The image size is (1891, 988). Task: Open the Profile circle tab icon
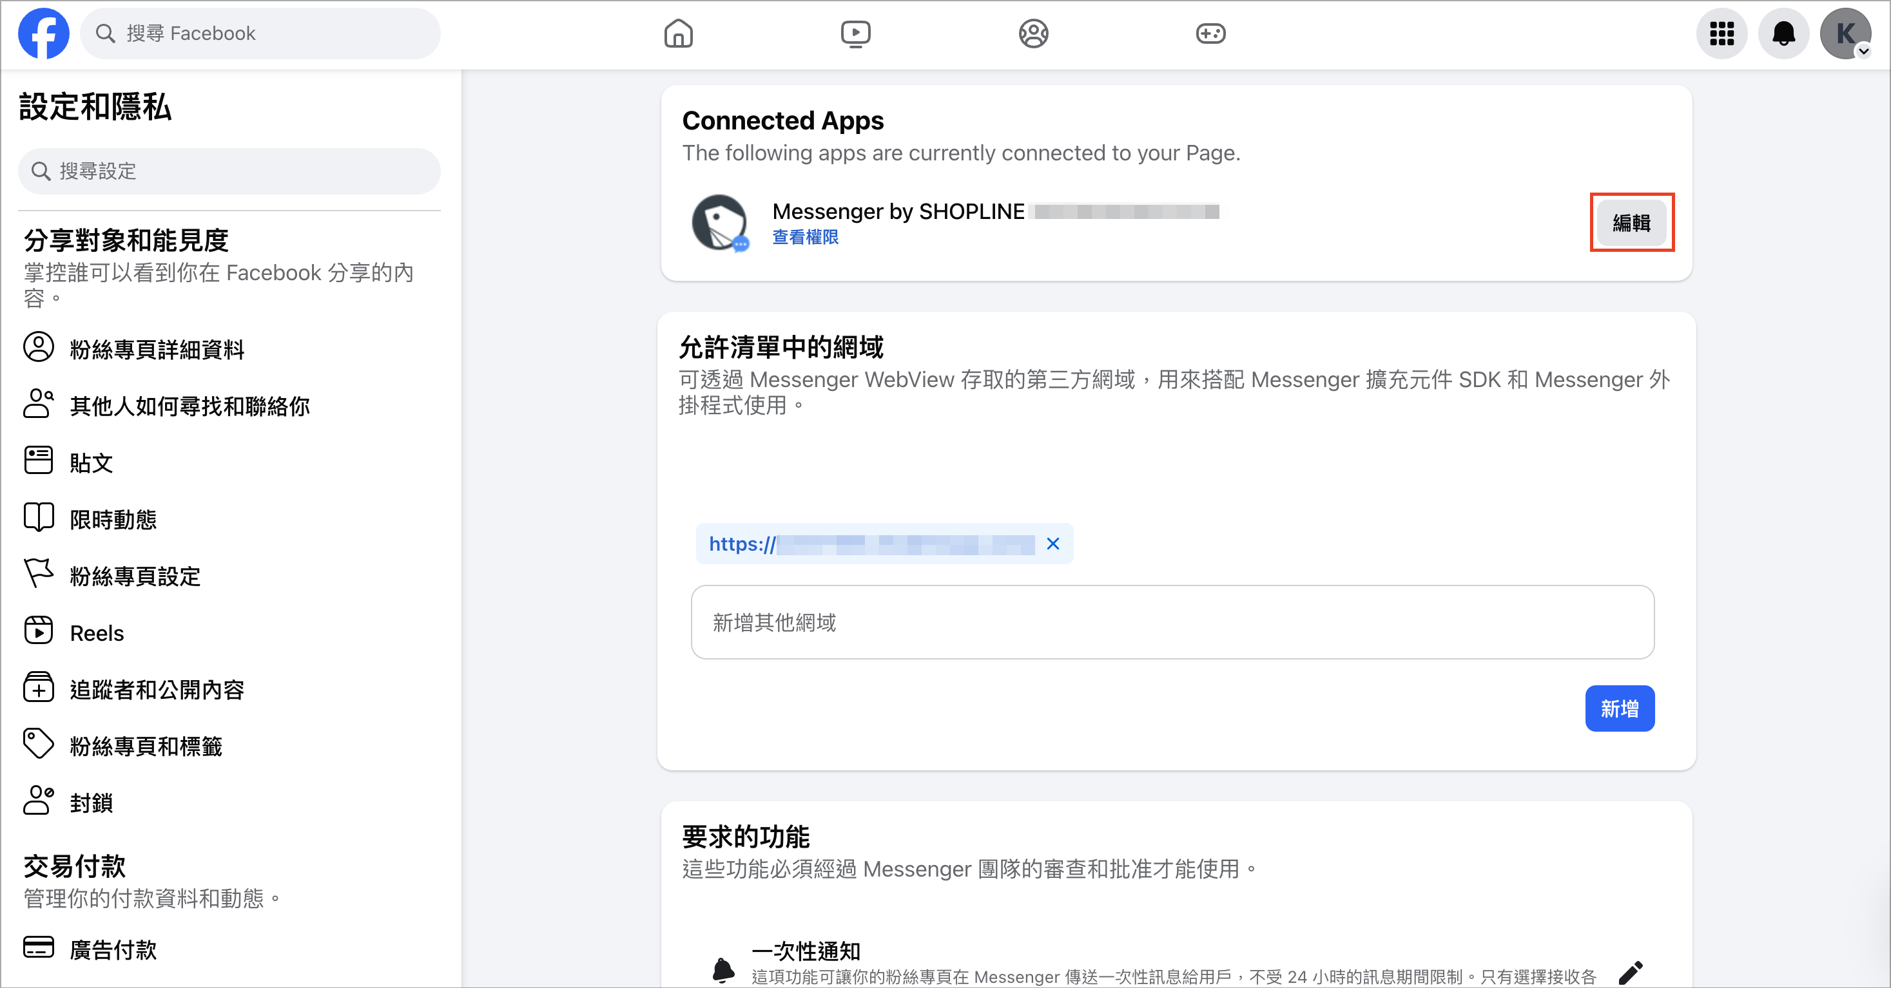coord(1033,33)
